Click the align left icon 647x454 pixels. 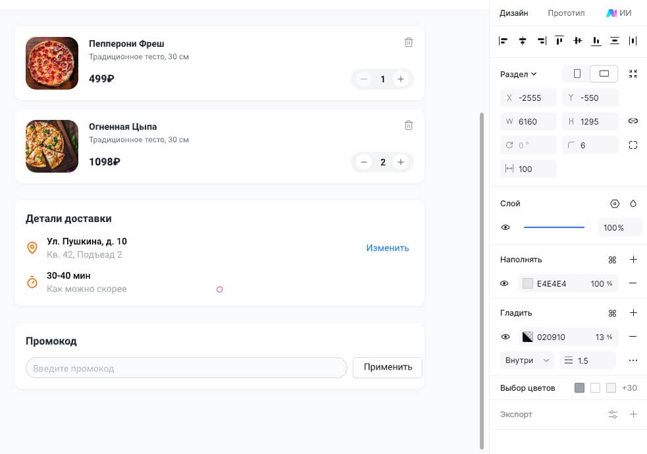tap(503, 40)
